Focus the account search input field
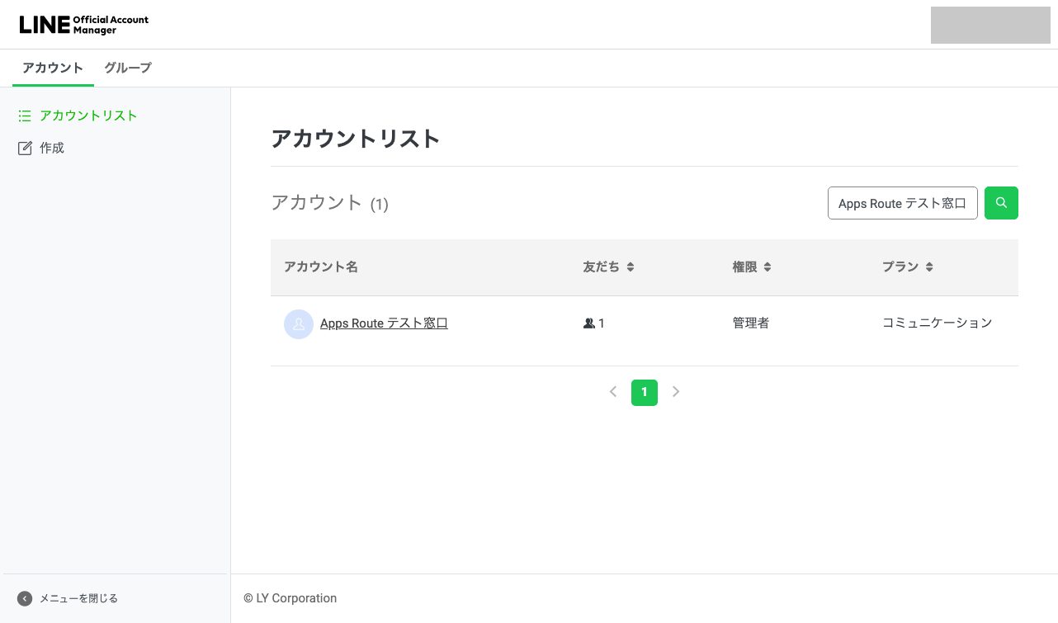 (x=903, y=203)
